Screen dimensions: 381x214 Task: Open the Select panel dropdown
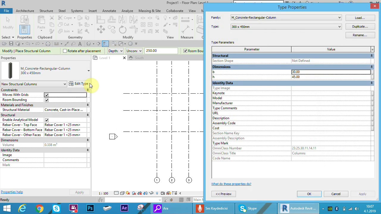pos(8,37)
